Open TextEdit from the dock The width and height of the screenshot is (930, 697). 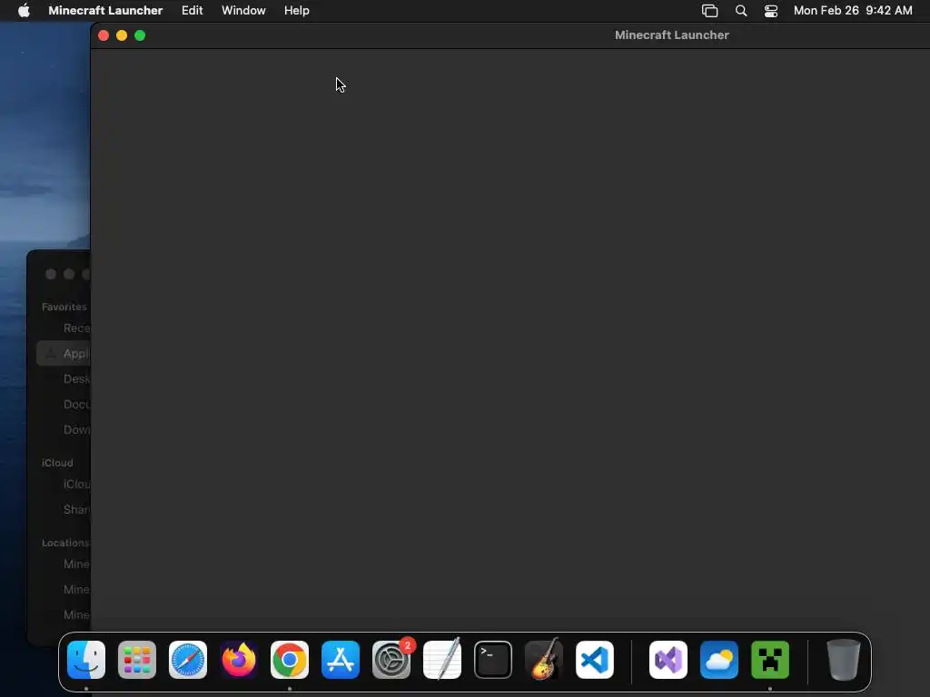click(x=442, y=660)
